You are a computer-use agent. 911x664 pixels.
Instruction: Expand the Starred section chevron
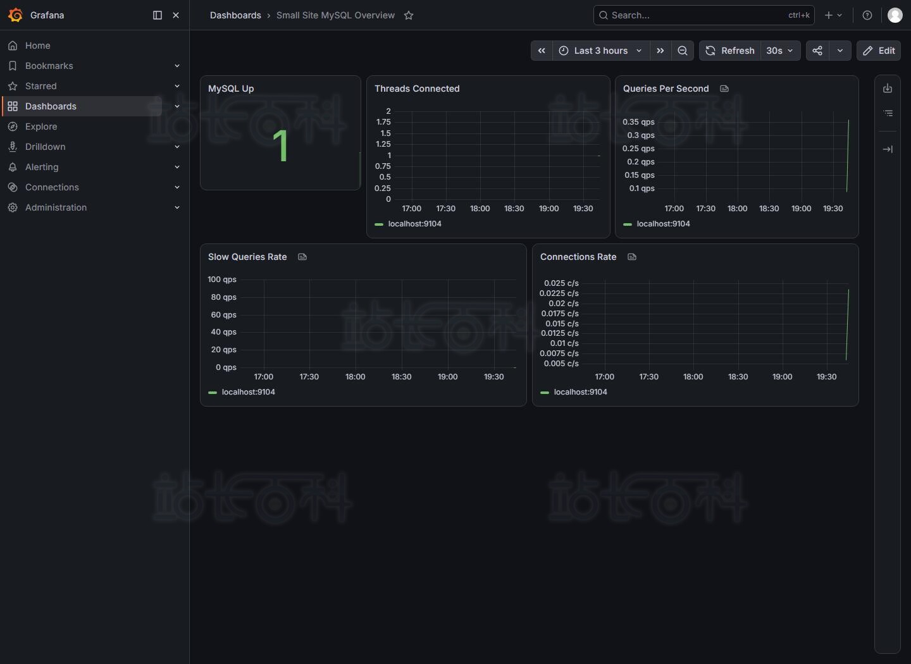tap(177, 86)
